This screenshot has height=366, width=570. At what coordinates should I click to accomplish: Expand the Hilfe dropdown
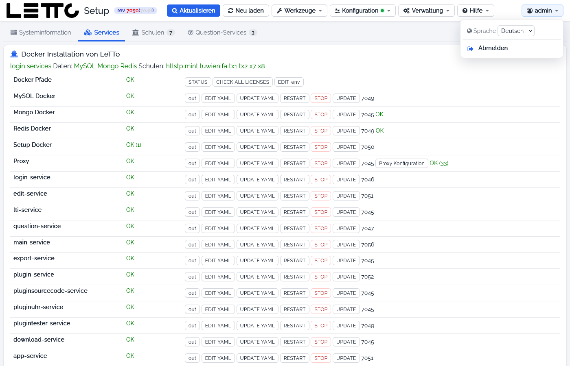click(476, 11)
